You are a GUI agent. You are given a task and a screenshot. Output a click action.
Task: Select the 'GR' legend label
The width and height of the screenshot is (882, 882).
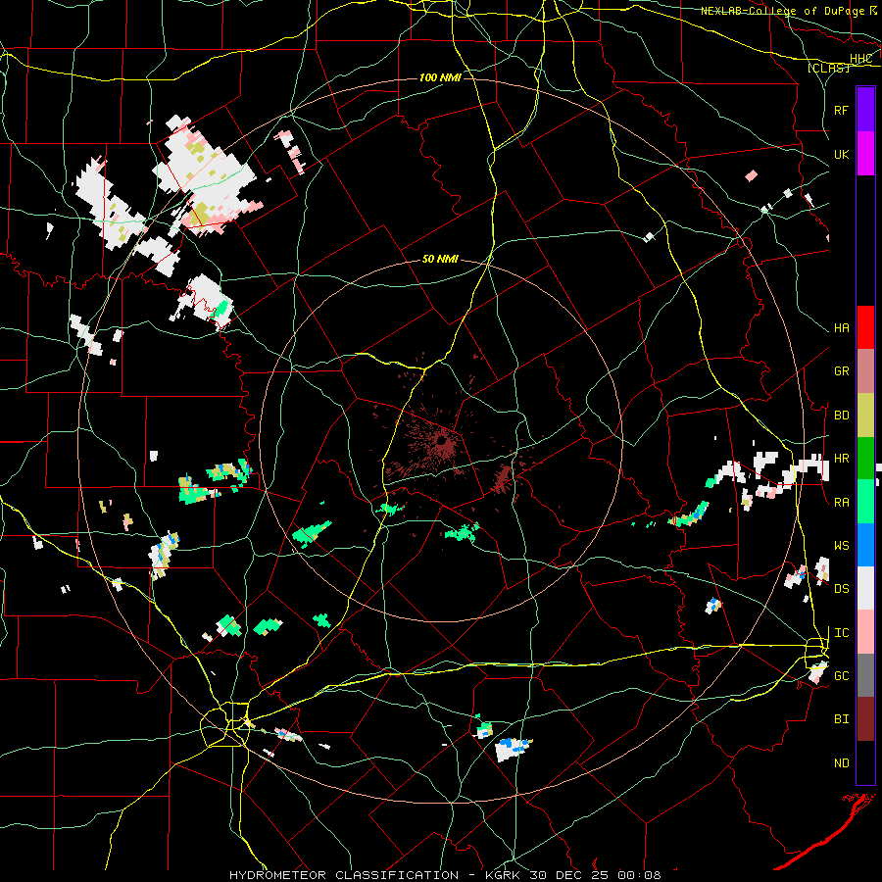tap(841, 371)
